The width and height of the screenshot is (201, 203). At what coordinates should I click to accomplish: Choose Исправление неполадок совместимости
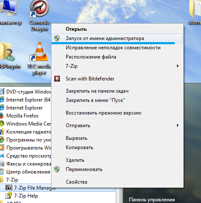[117, 48]
